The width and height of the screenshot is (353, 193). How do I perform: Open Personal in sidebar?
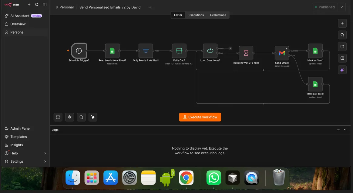pos(17,32)
